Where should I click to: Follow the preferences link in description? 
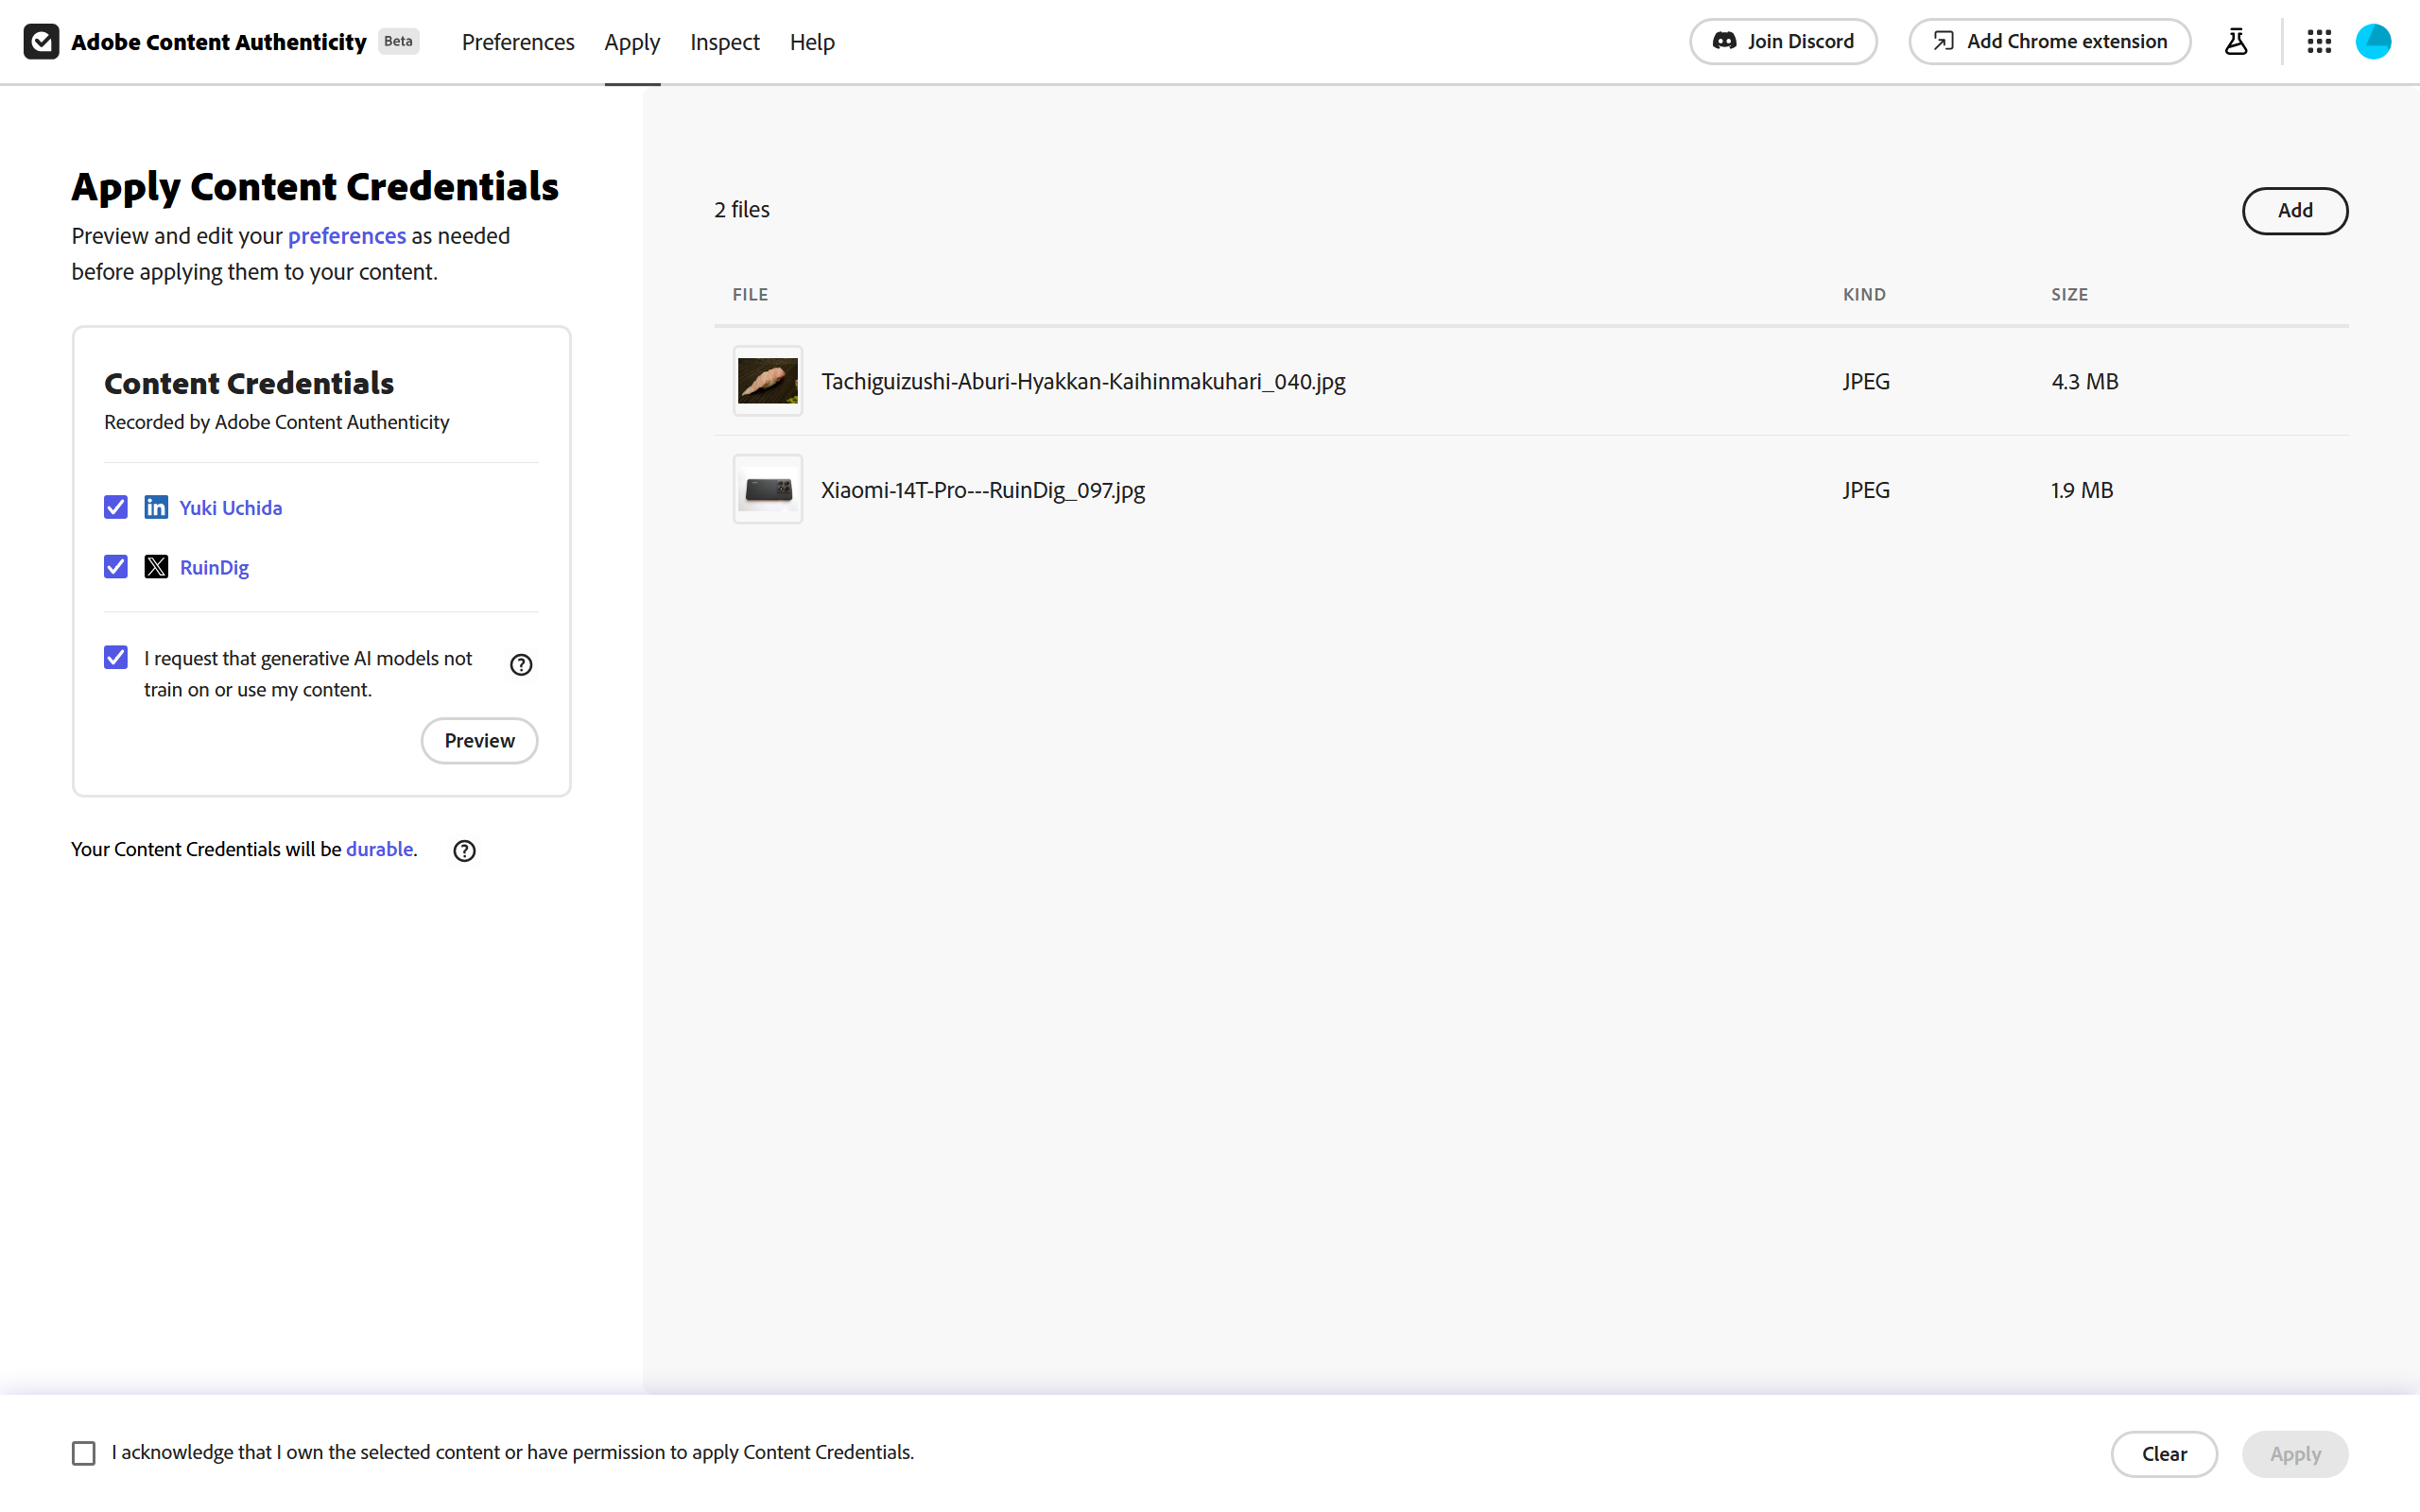(347, 236)
